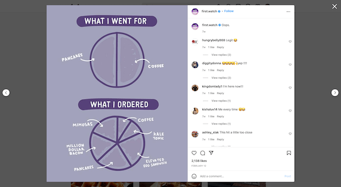Expand View replies (2) under diggitydonna

[221, 78]
